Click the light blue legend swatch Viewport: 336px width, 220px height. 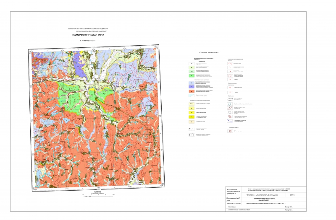(x=192, y=83)
